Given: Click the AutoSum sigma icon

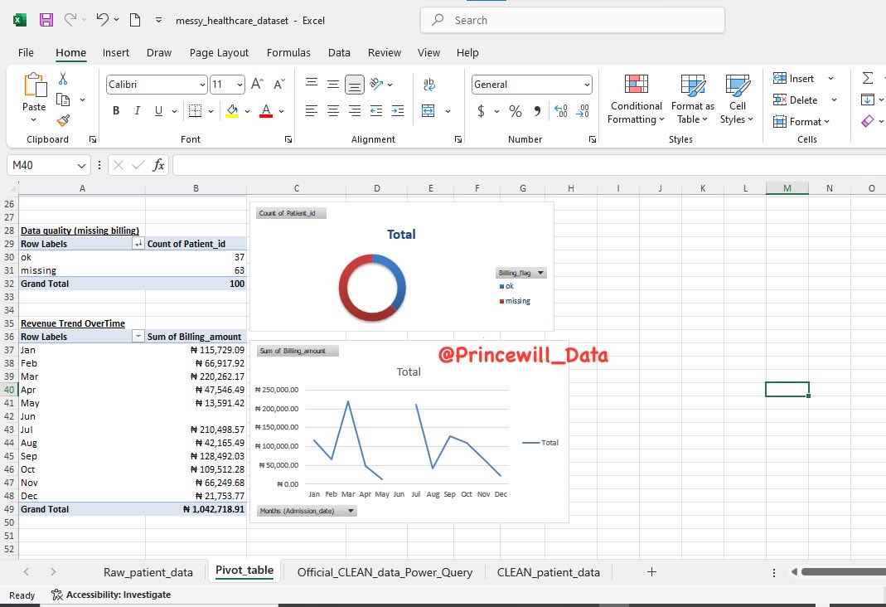Looking at the screenshot, I should (868, 78).
